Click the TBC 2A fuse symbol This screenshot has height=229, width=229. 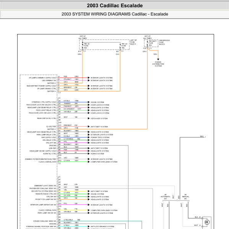pos(120,46)
